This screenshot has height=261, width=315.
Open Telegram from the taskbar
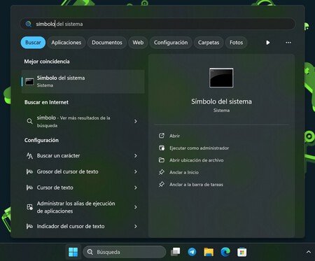click(x=192, y=252)
